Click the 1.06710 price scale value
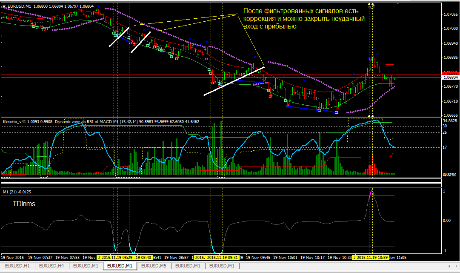 (x=451, y=101)
